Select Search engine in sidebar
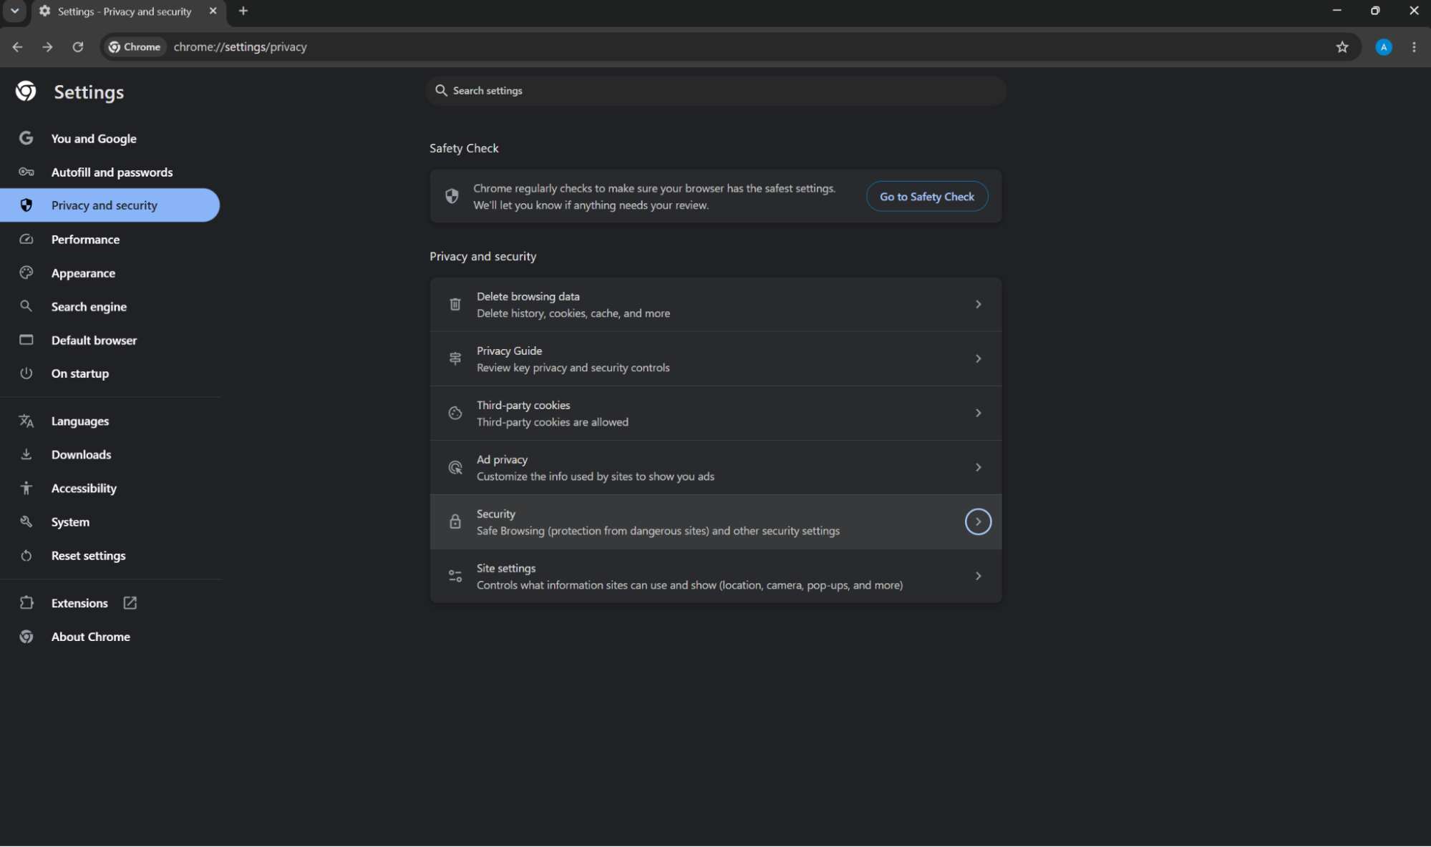 110,306
